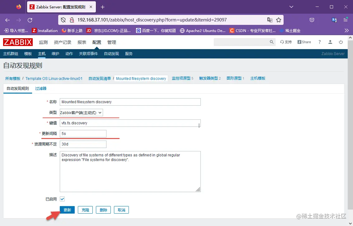Open the 管理 menu
Viewport: 353px width, 226px height.
[x=111, y=42]
